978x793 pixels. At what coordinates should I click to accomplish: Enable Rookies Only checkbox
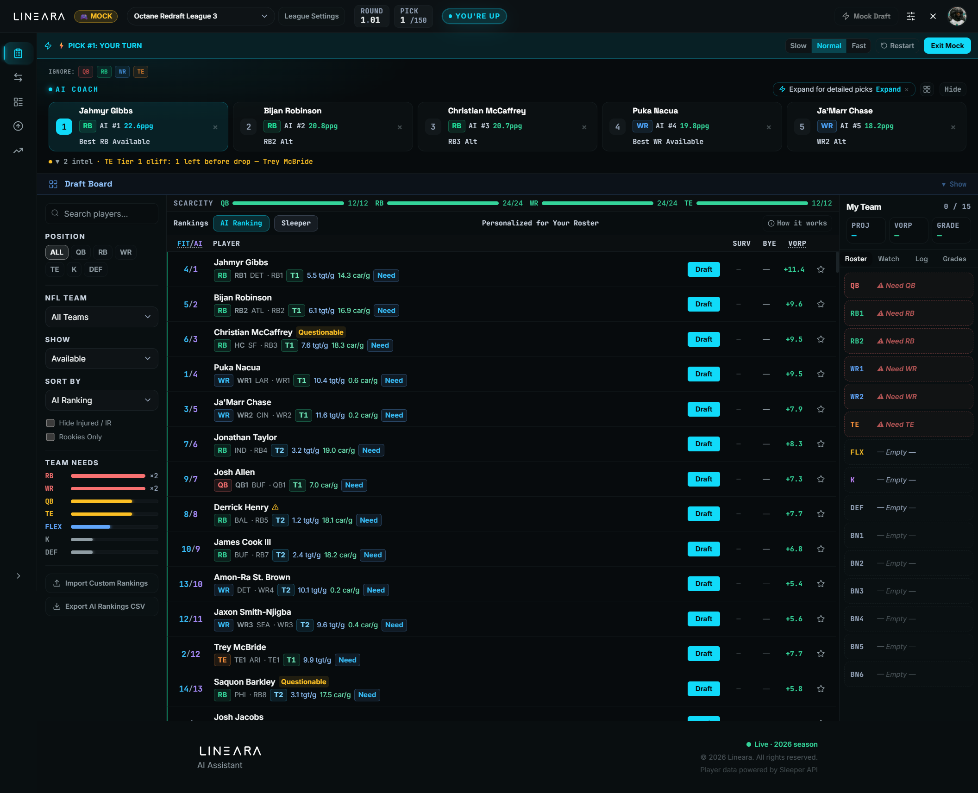[x=50, y=437]
